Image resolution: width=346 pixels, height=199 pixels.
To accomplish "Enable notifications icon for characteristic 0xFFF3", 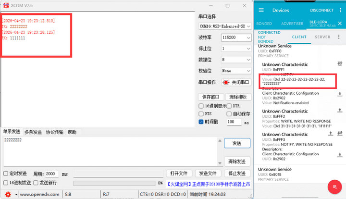I will click(340, 133).
